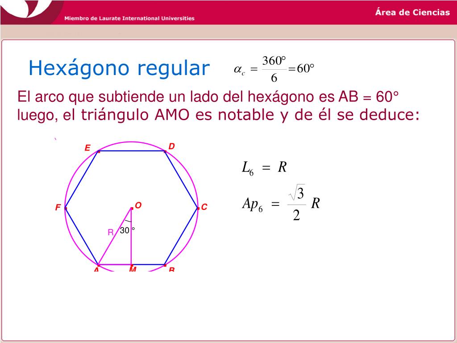This screenshot has height=343, width=457.
Task: Click the center point label O
Action: coord(138,205)
